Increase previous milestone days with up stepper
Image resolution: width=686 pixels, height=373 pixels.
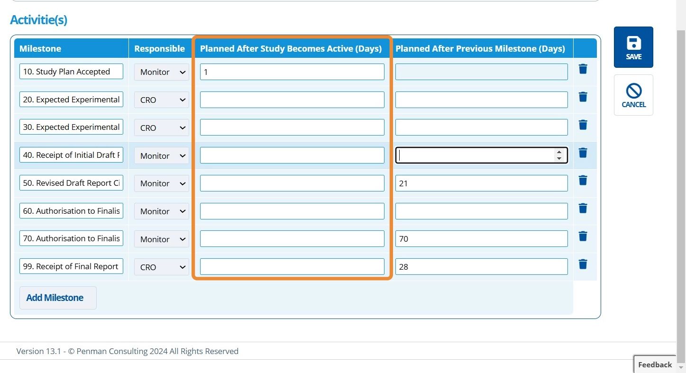(x=559, y=152)
